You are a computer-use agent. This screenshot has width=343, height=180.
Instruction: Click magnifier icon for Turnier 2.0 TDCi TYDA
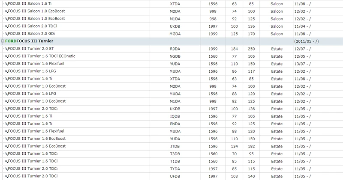click(x=6, y=169)
